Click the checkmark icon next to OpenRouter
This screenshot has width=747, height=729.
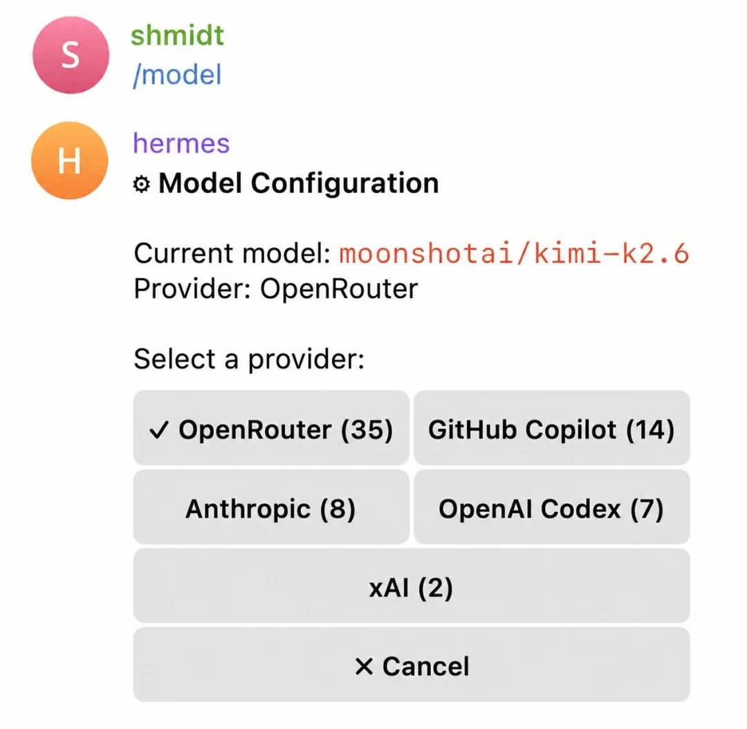click(158, 430)
